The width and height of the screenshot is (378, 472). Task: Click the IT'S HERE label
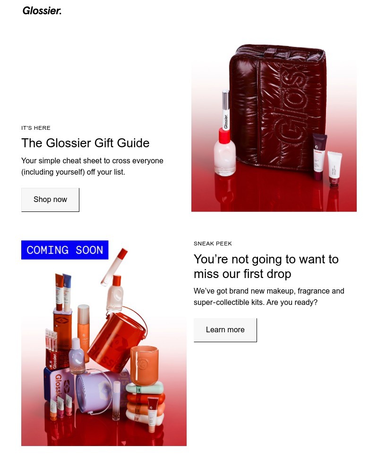[x=36, y=128]
